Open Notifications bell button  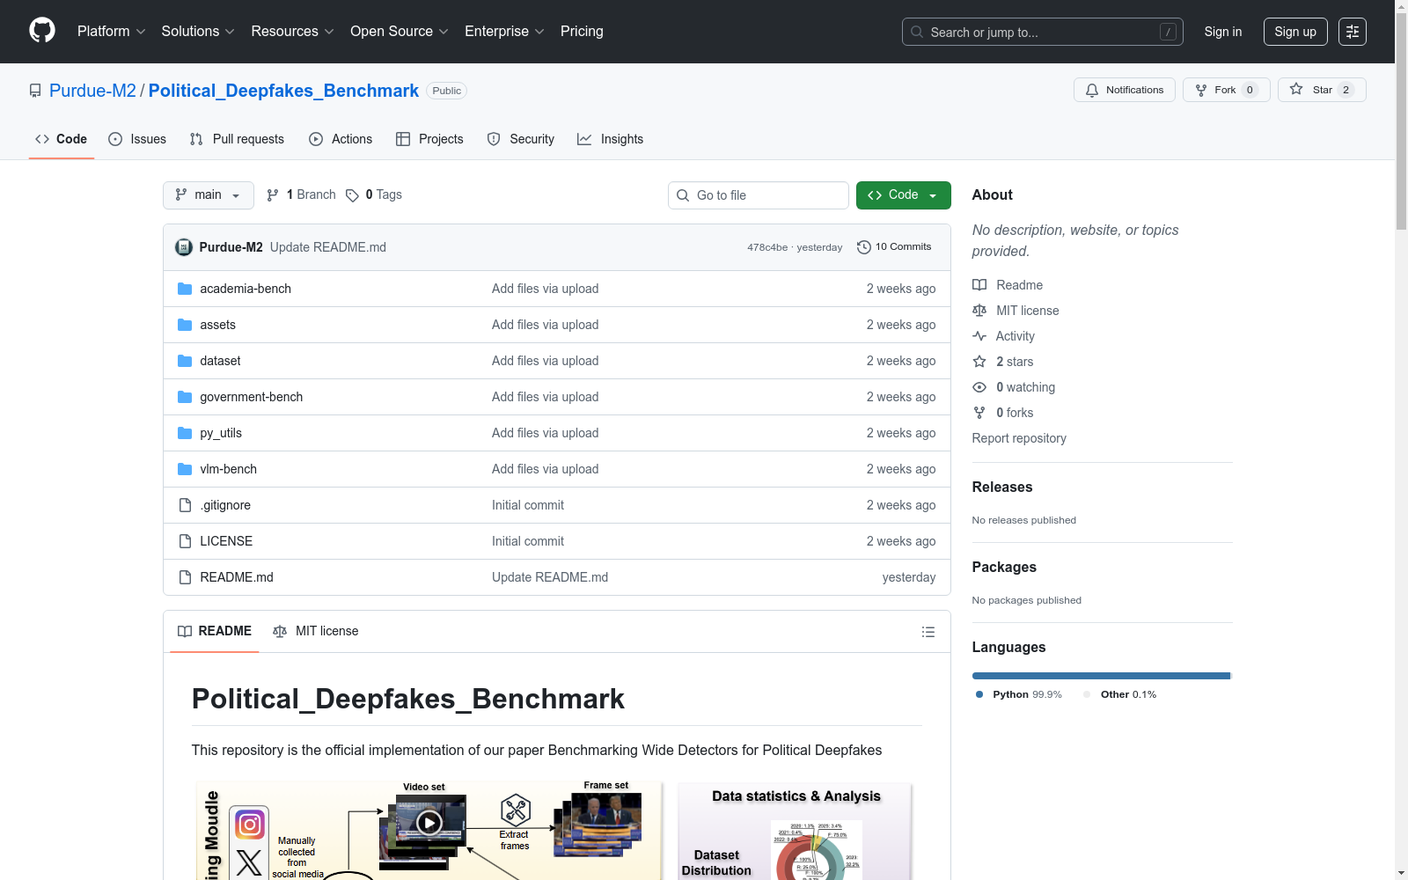pyautogui.click(x=1124, y=90)
